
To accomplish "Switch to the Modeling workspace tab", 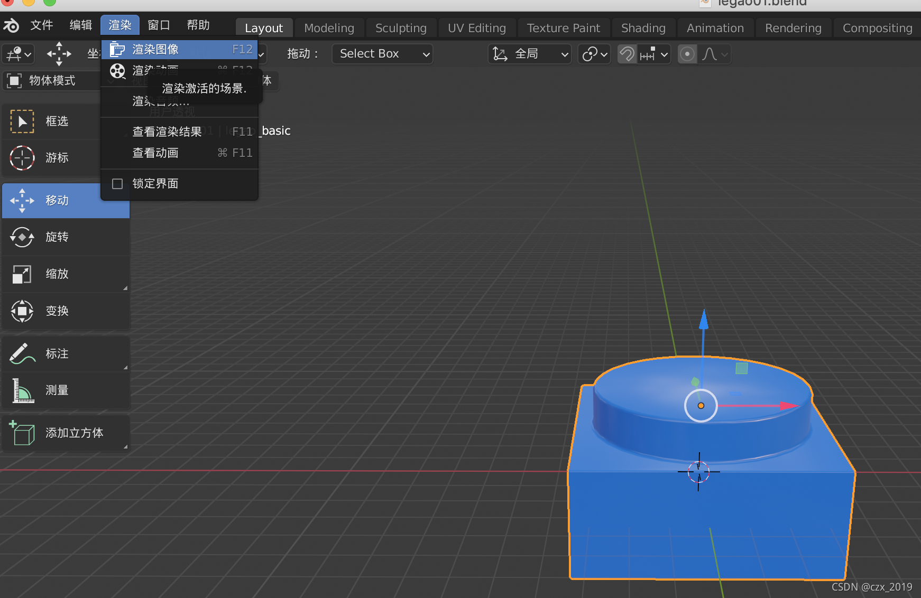I will coord(329,28).
